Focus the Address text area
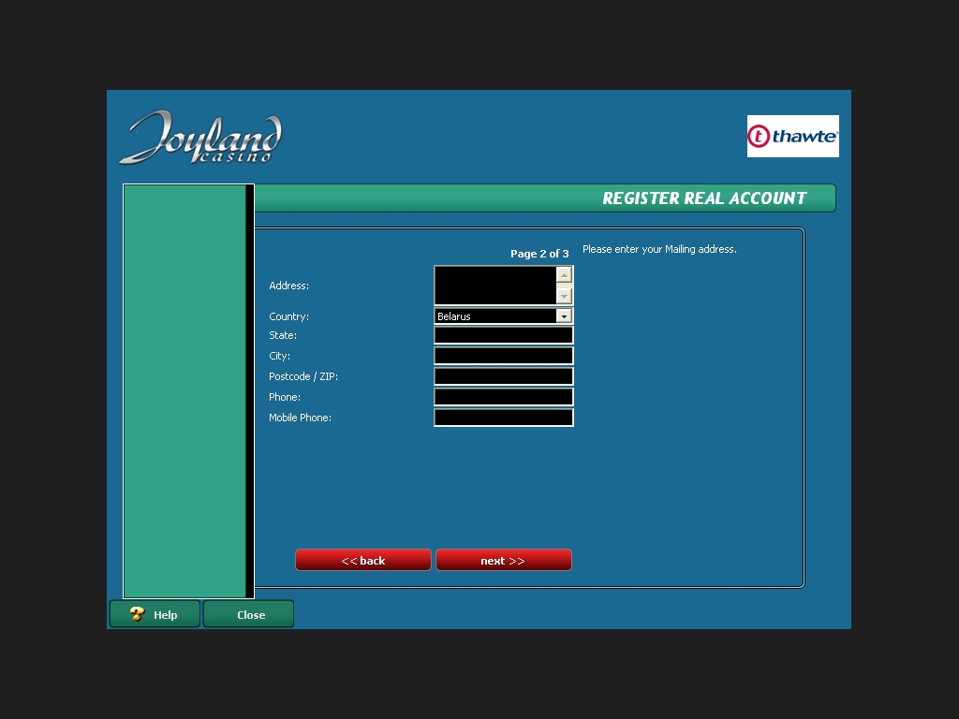The image size is (959, 719). [494, 286]
